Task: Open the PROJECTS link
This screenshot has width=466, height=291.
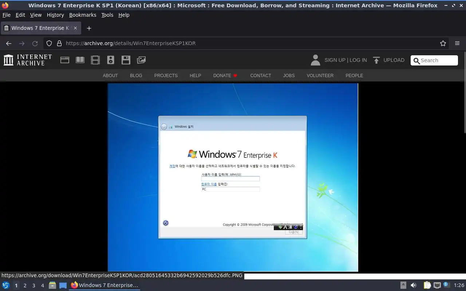Action: pos(166,76)
